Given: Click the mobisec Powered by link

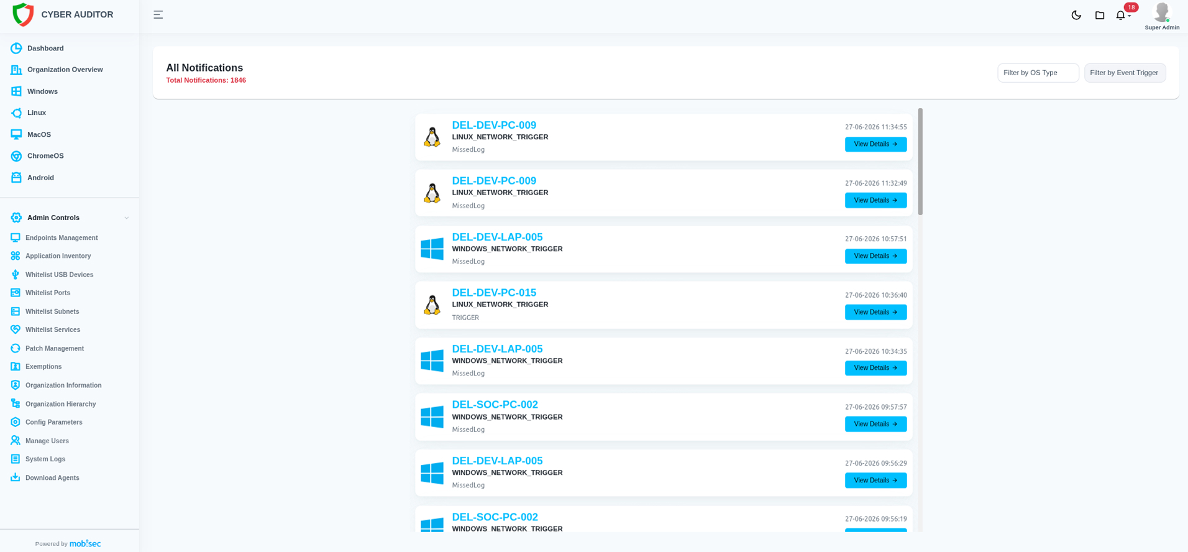Looking at the screenshot, I should click(85, 543).
